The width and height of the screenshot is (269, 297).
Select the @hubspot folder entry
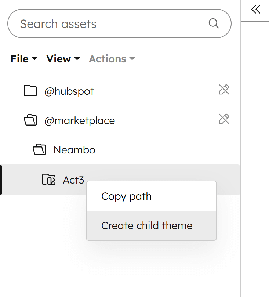pyautogui.click(x=69, y=91)
